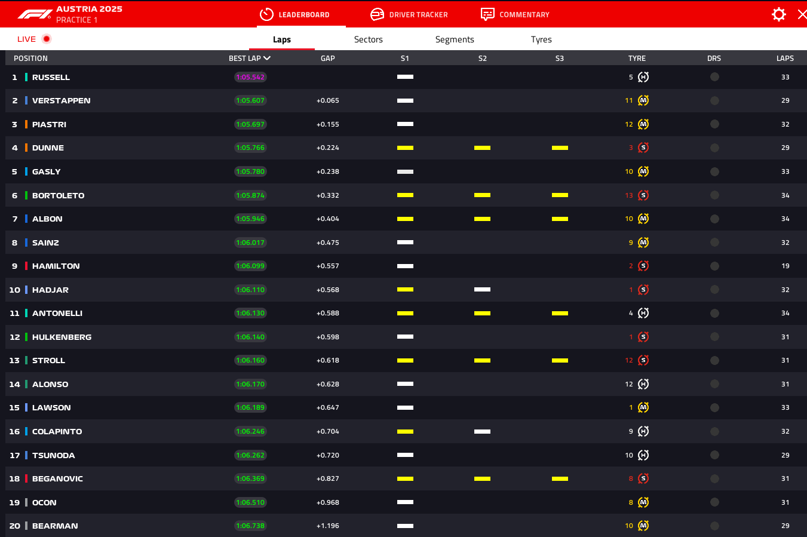This screenshot has width=807, height=537.
Task: Select driver Russell in the leaderboard
Action: (51, 77)
